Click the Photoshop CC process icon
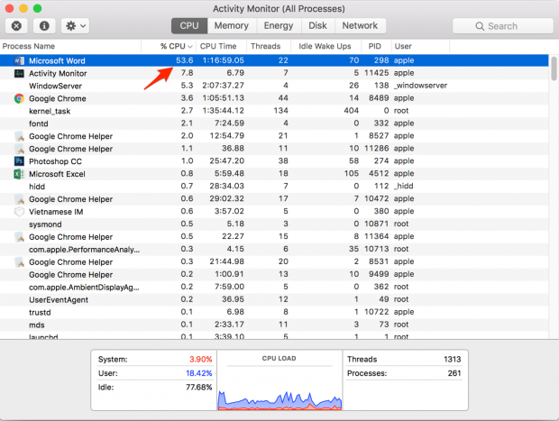The image size is (559, 421). [x=19, y=161]
